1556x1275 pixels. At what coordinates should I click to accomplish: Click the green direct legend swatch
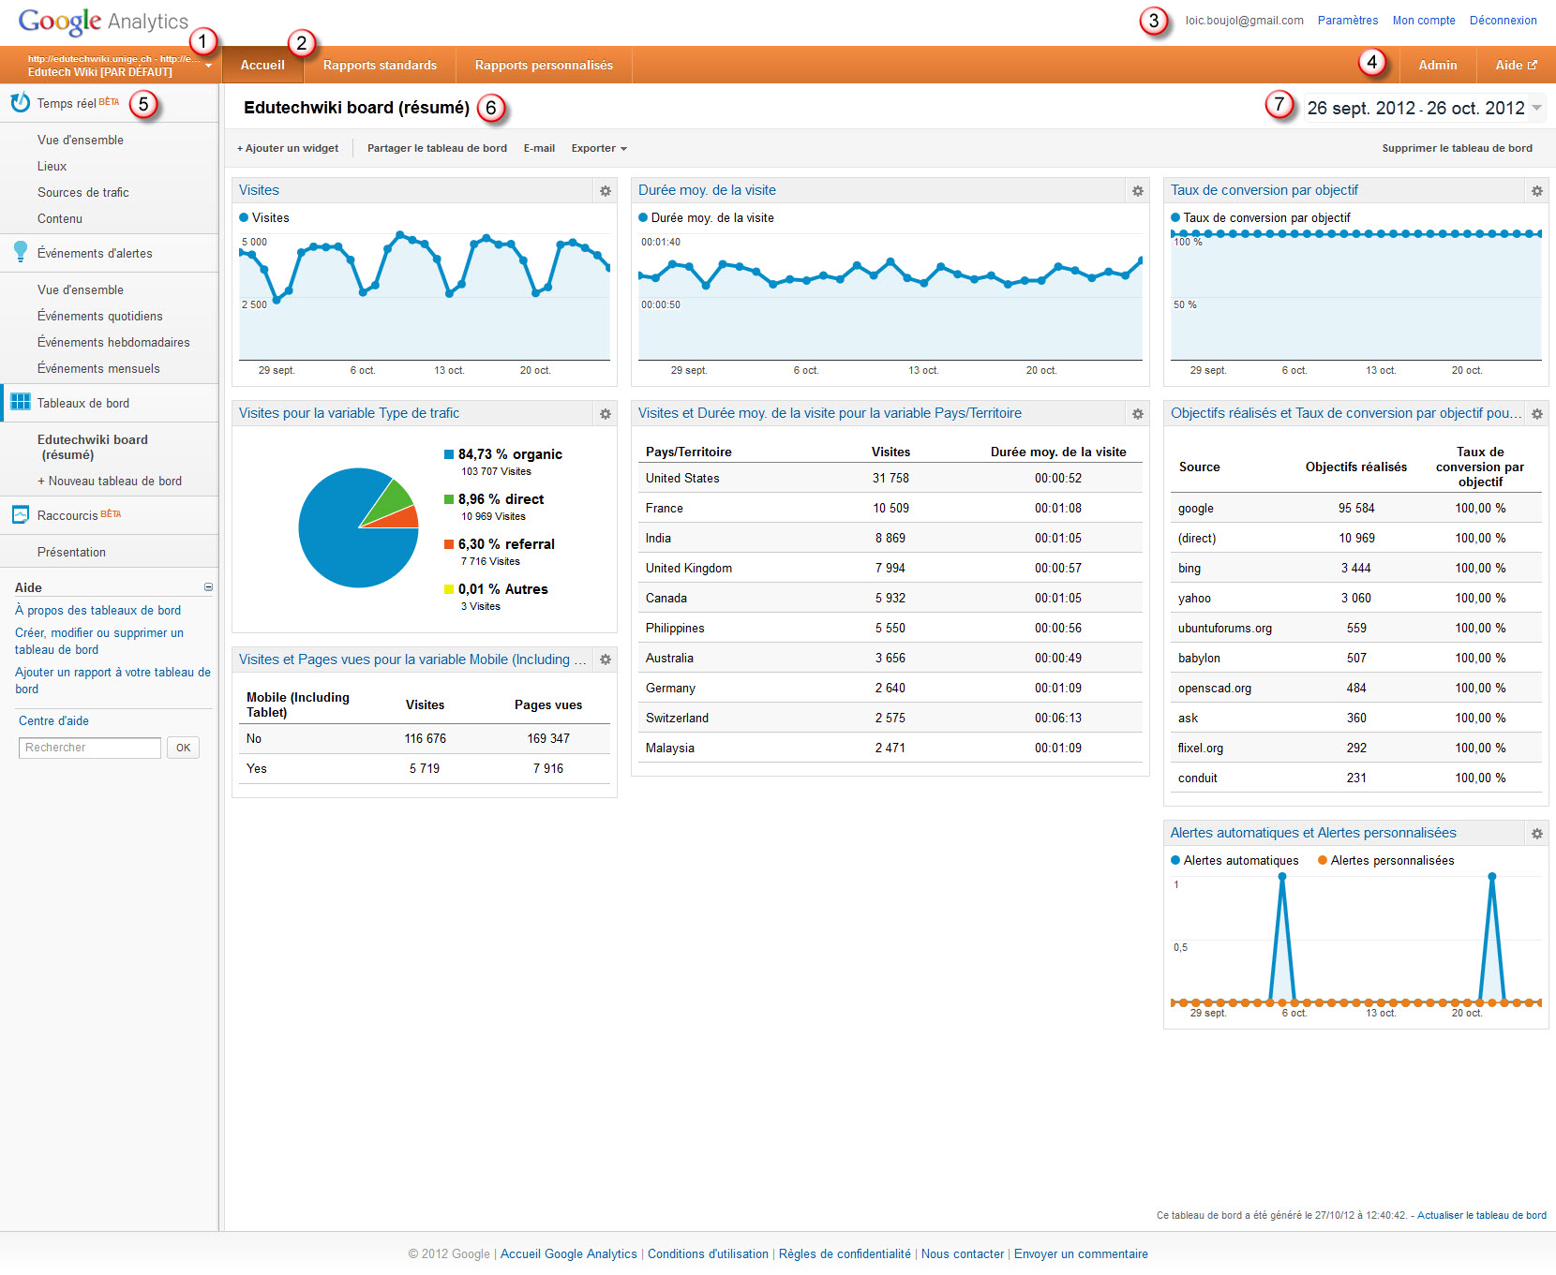[x=449, y=499]
